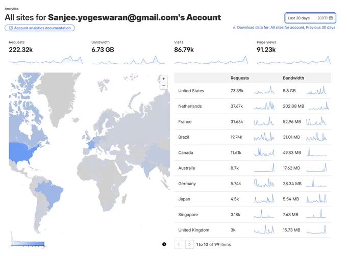The image size is (347, 256).
Task: Click the download icon beside Download data
Action: tap(234, 28)
